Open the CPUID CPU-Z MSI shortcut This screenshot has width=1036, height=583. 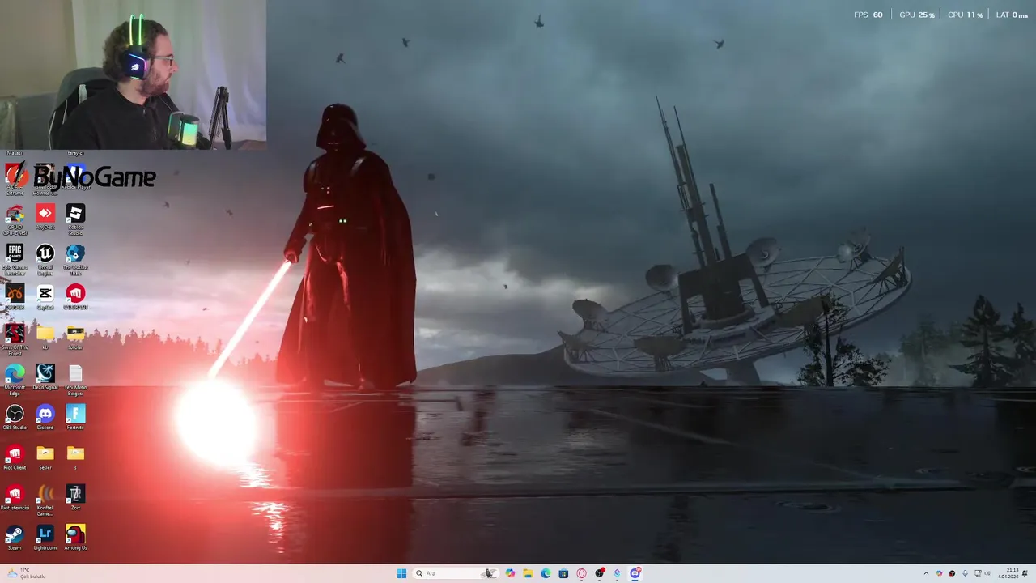point(15,219)
